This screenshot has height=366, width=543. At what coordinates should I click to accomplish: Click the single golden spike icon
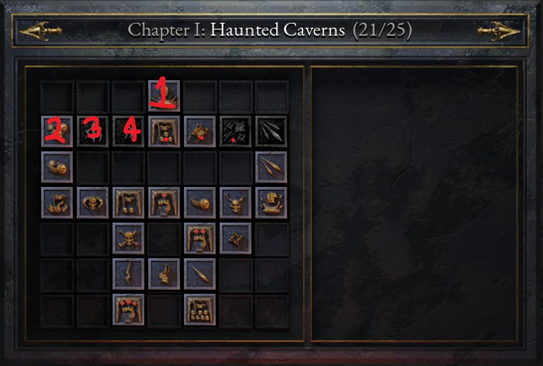[200, 274]
